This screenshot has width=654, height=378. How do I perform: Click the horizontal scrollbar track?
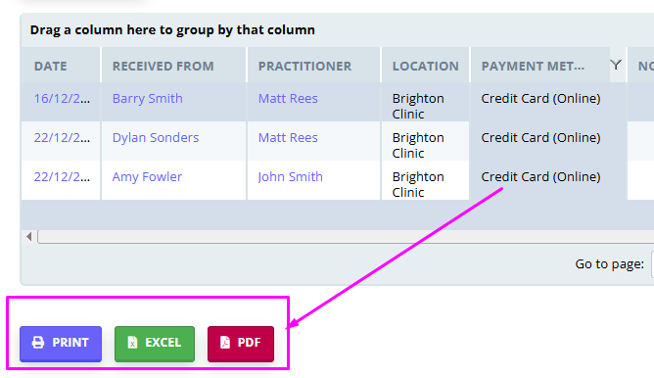[346, 237]
